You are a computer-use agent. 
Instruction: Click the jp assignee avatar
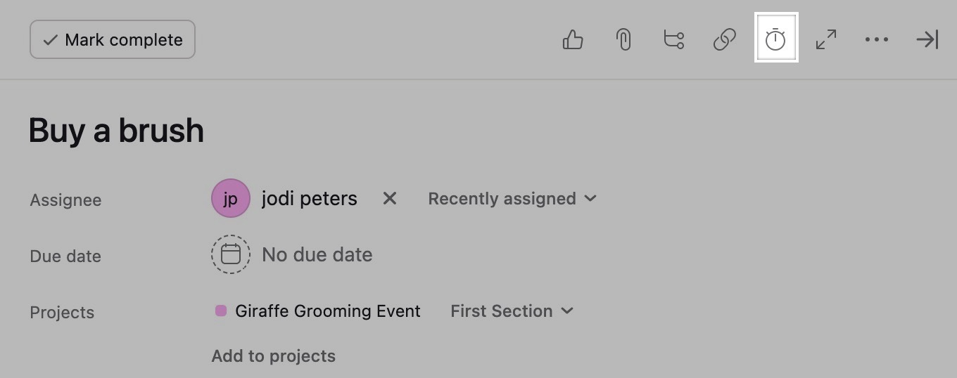point(231,198)
